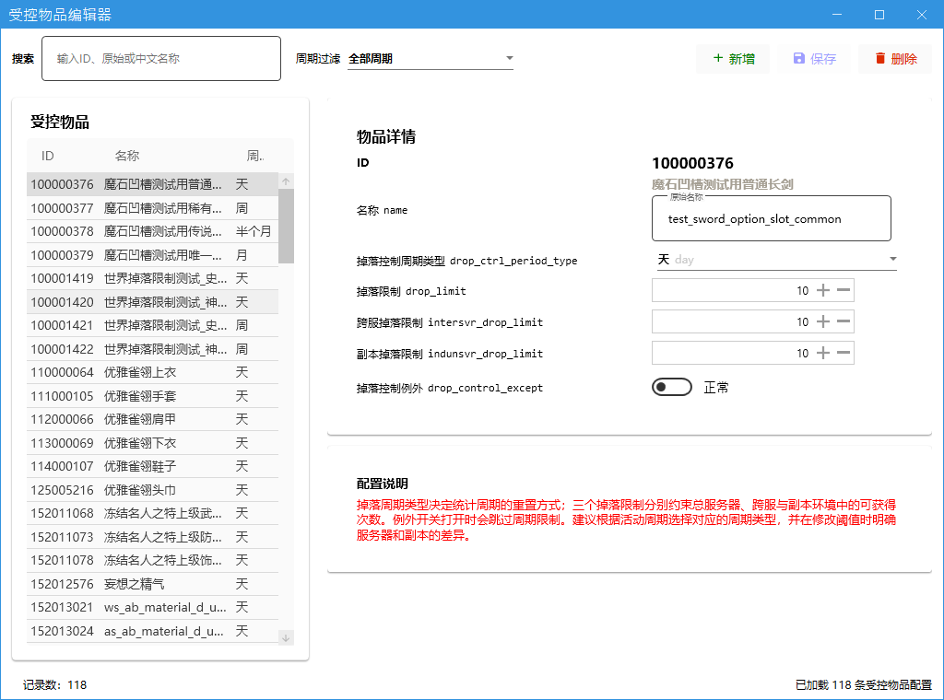Click the item ID 100000376 in details

692,163
